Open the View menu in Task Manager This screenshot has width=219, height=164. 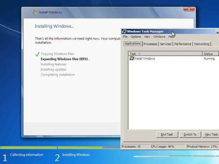147,37
